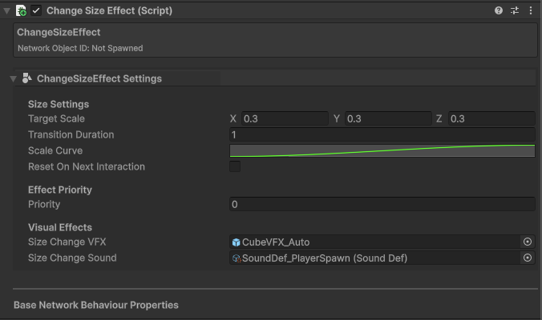Click the Base Network Behaviour Properties header
This screenshot has width=542, height=320.
tap(96, 305)
